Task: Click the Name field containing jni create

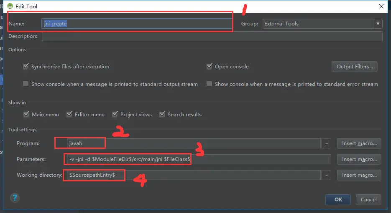Action: [x=137, y=24]
